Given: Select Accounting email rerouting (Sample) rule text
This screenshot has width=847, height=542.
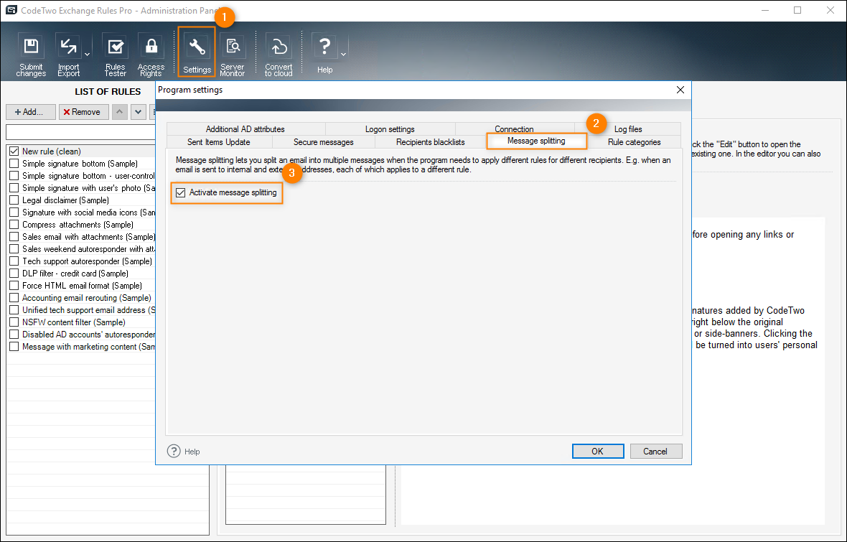Looking at the screenshot, I should pyautogui.click(x=86, y=298).
